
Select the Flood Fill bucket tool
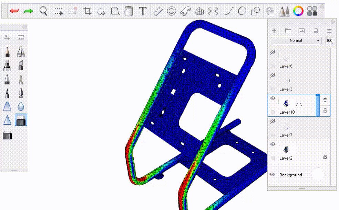(x=129, y=11)
